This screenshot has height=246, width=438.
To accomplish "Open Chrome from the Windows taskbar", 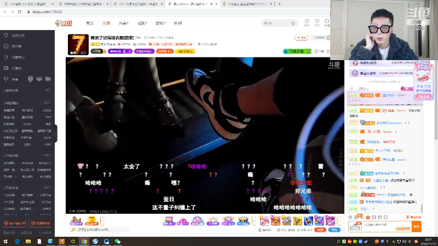I will tap(84, 242).
